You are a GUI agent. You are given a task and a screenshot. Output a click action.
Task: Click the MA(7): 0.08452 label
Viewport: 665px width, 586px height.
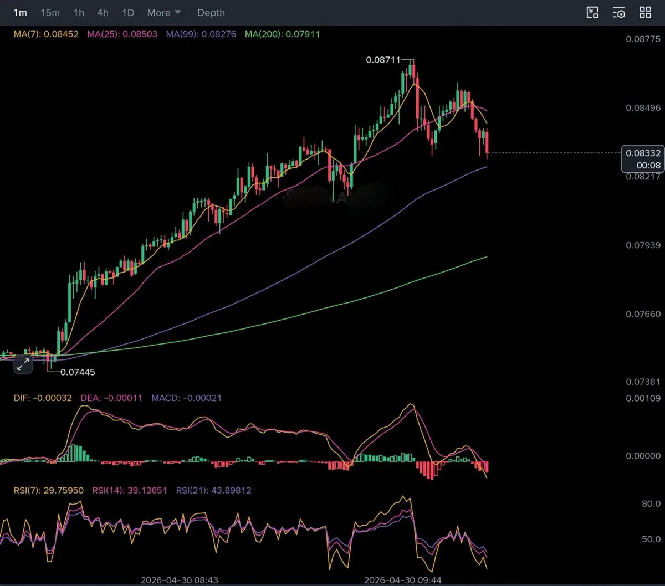[x=46, y=34]
